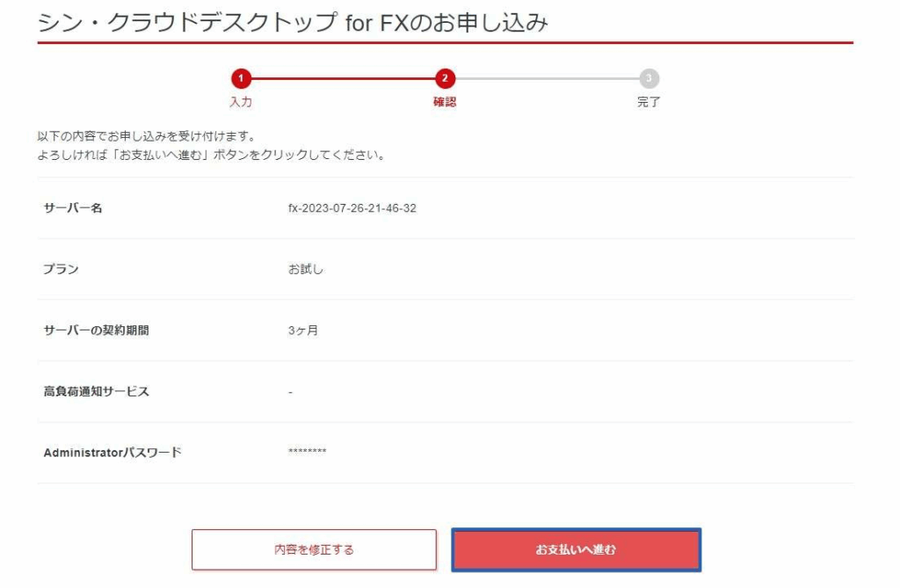Click the お支払いへ進む button
This screenshot has height=588, width=900.
577,549
